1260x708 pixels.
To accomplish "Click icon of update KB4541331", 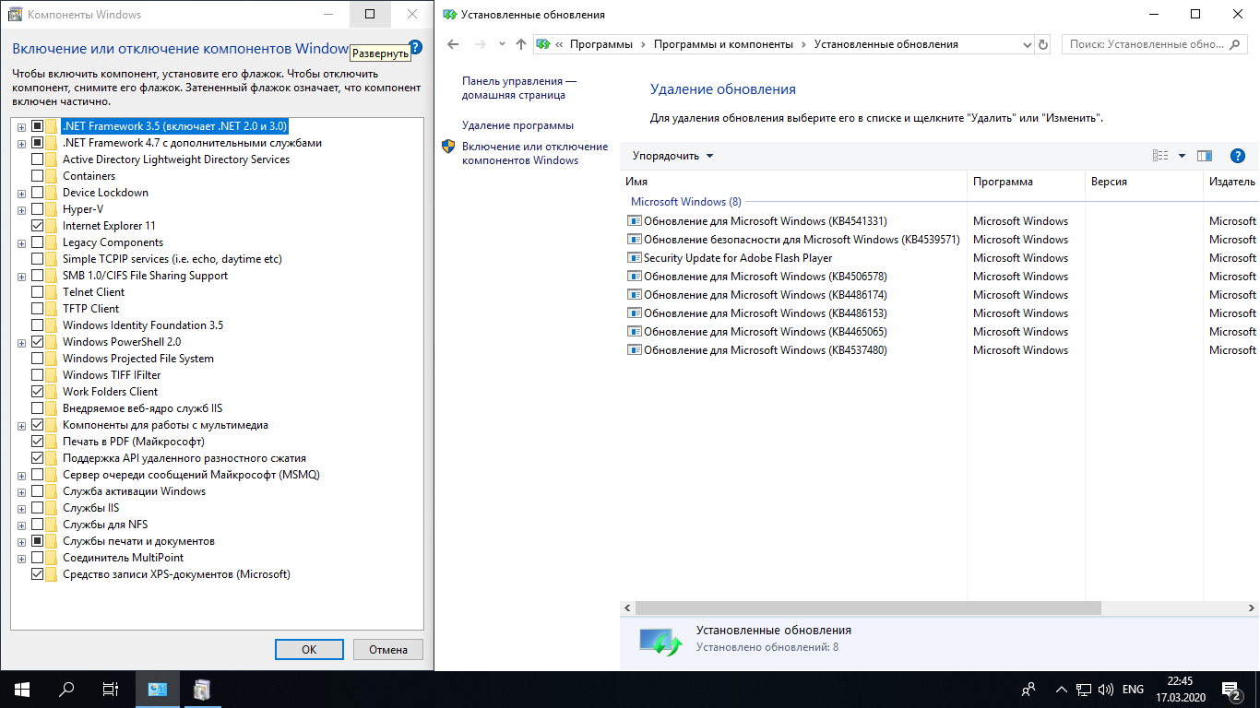I will coord(634,221).
